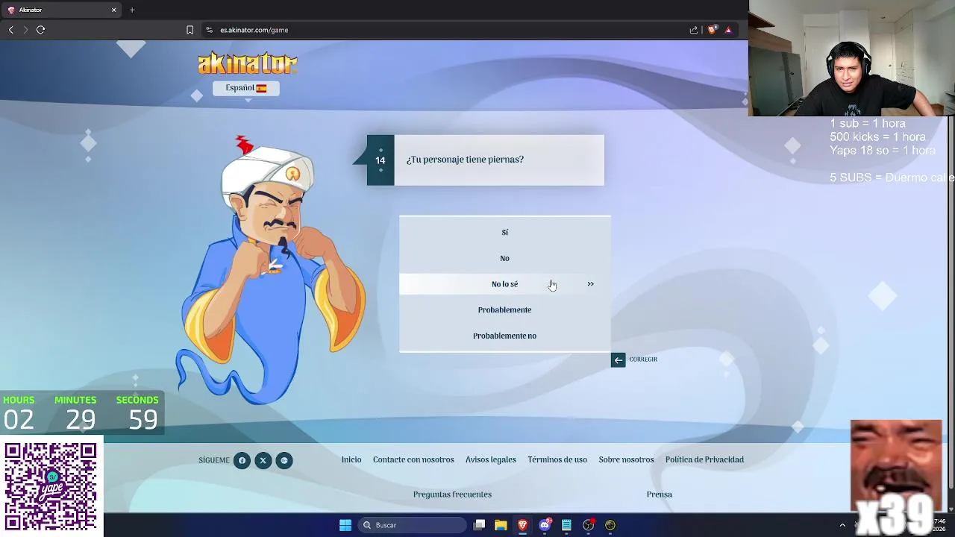Select the Akinator browser tab
The image size is (955, 537).
61,10
